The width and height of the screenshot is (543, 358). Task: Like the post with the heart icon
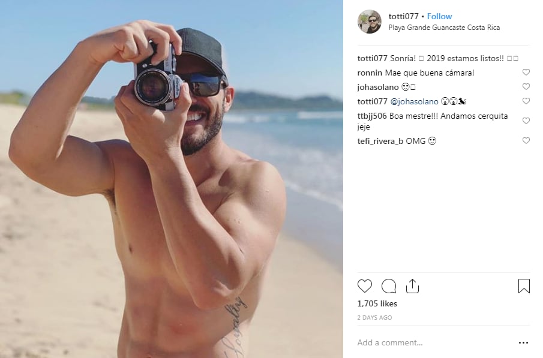tap(365, 286)
